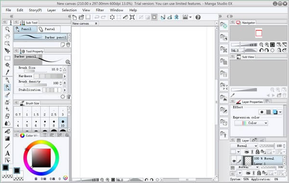This screenshot has height=183, width=289.
Task: Select the Text tool A icon
Action: point(7,153)
